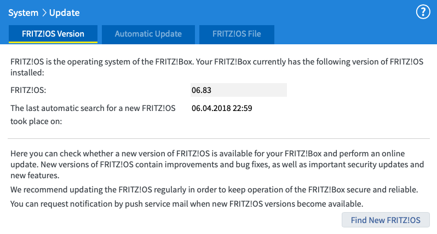The width and height of the screenshot is (437, 234).
Task: Click the 'We recommend updating' sentence
Action: 214,190
